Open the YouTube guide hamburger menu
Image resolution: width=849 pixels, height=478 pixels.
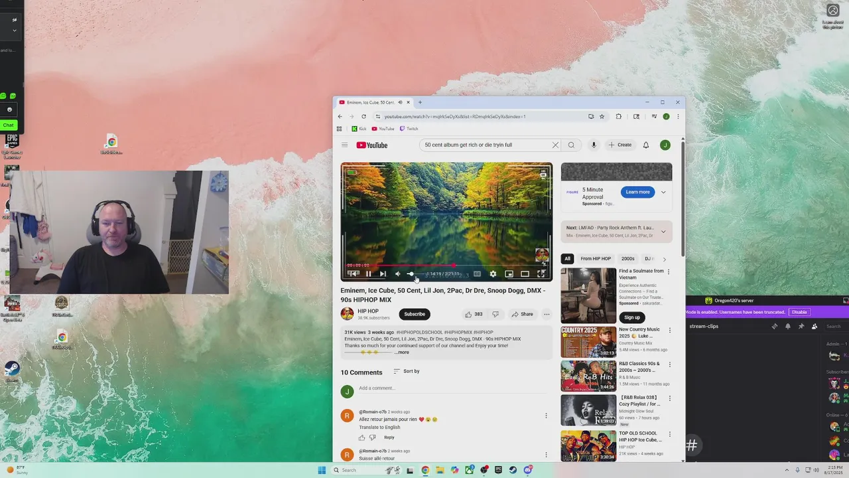point(344,145)
